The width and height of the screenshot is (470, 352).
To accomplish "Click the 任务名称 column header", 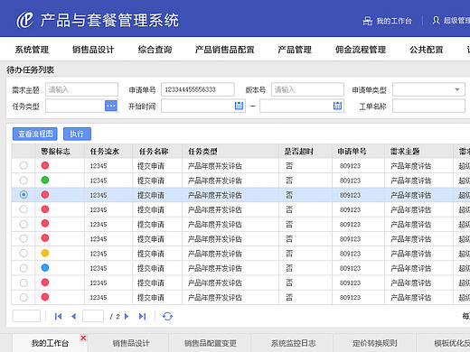I will pyautogui.click(x=154, y=152).
